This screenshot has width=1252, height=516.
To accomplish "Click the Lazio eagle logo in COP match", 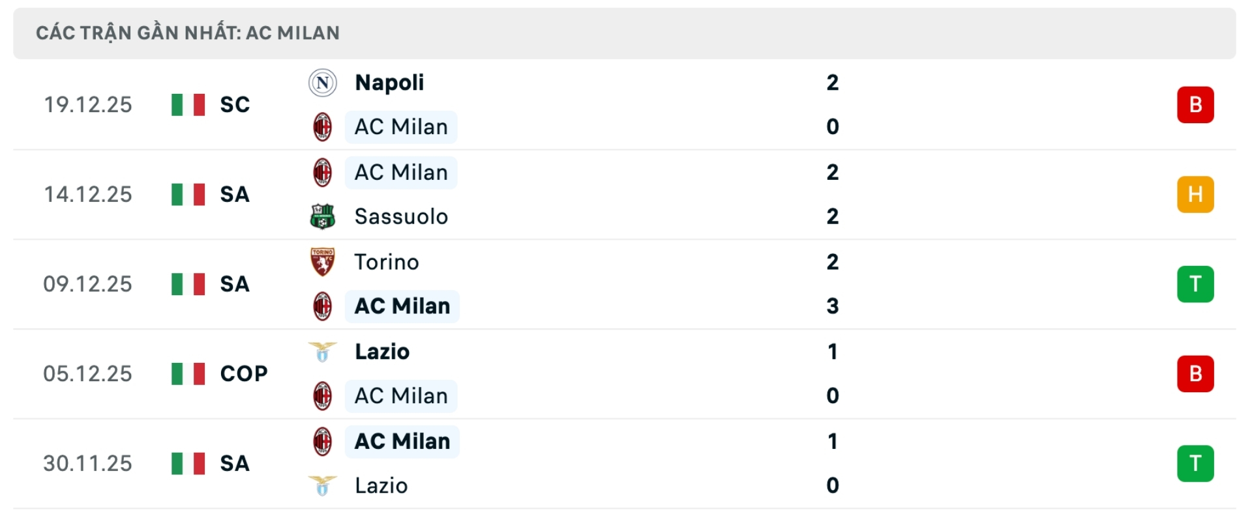I will (323, 352).
